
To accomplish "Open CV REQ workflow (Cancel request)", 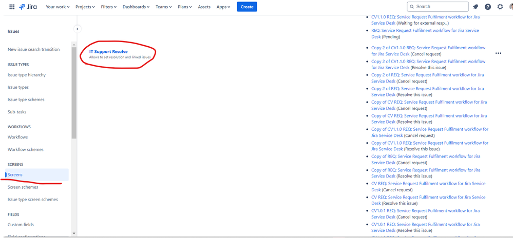I will tap(428, 187).
